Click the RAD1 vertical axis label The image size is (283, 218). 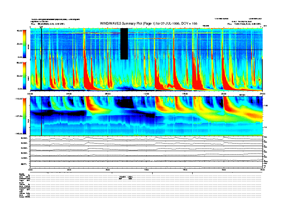28,78
